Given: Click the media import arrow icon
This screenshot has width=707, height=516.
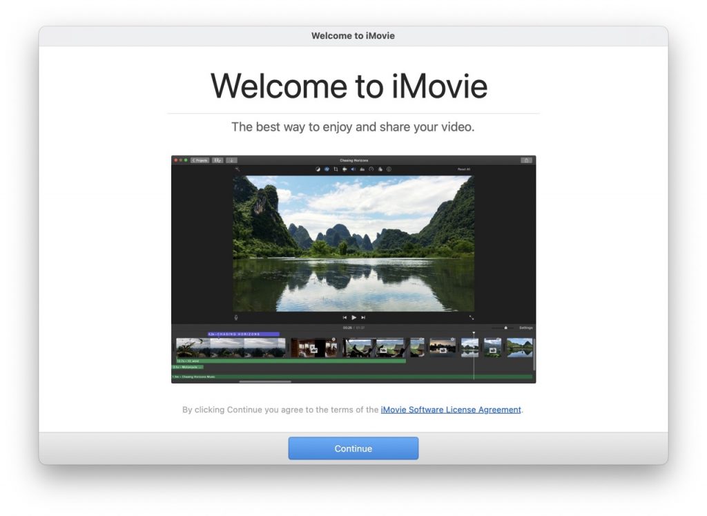Looking at the screenshot, I should [x=231, y=160].
